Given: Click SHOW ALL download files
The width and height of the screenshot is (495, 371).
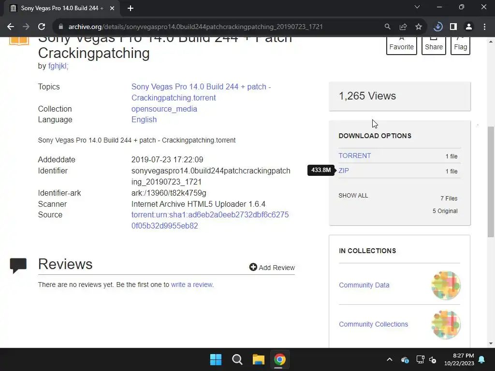Looking at the screenshot, I should point(353,196).
